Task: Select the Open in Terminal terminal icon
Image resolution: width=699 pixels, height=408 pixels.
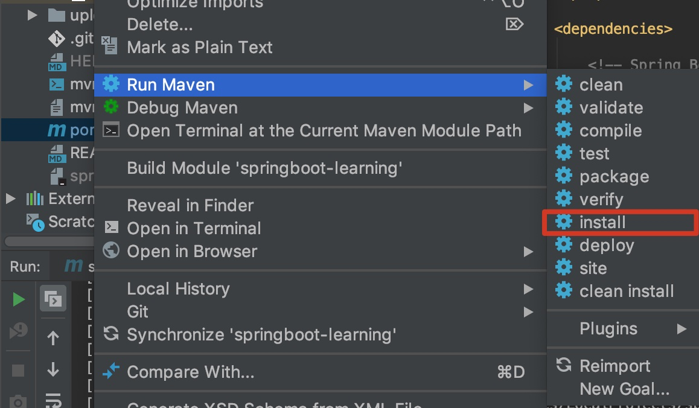Action: coord(111,228)
